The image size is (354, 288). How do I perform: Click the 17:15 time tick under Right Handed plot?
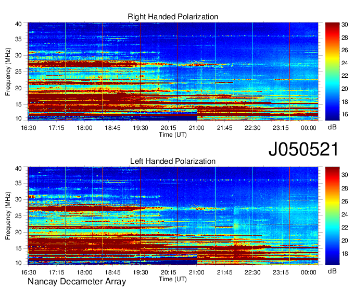pos(56,128)
